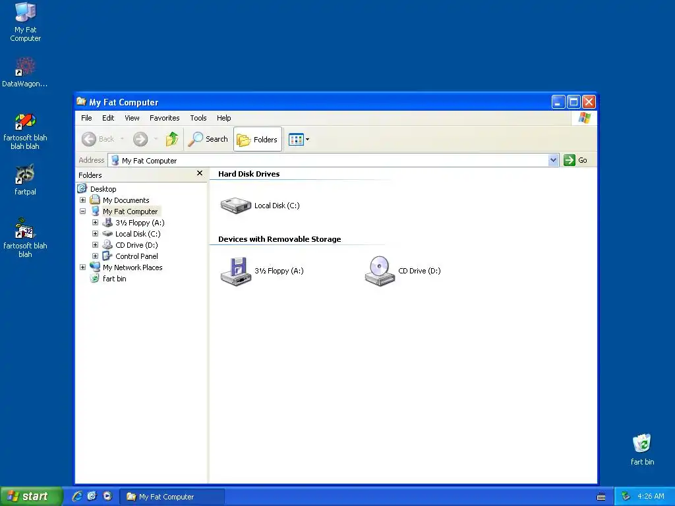This screenshot has height=506, width=675.
Task: Expand the Address bar dropdown list
Action: coord(553,161)
